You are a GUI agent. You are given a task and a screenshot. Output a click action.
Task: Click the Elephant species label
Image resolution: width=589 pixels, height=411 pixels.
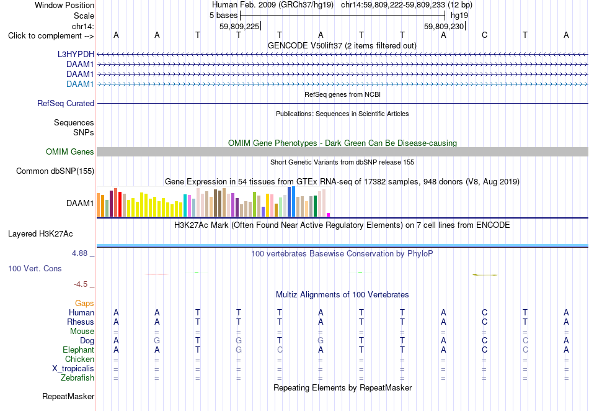coord(78,350)
